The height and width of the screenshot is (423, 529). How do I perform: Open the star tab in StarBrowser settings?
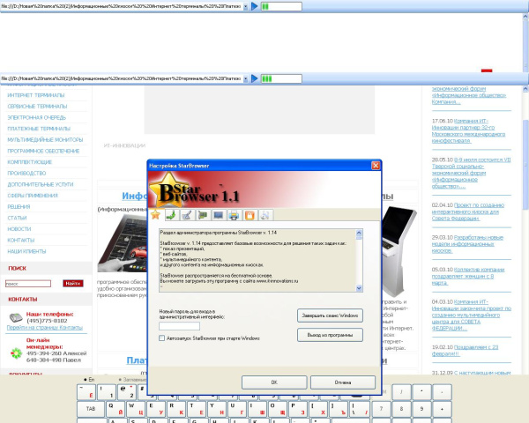click(x=155, y=214)
